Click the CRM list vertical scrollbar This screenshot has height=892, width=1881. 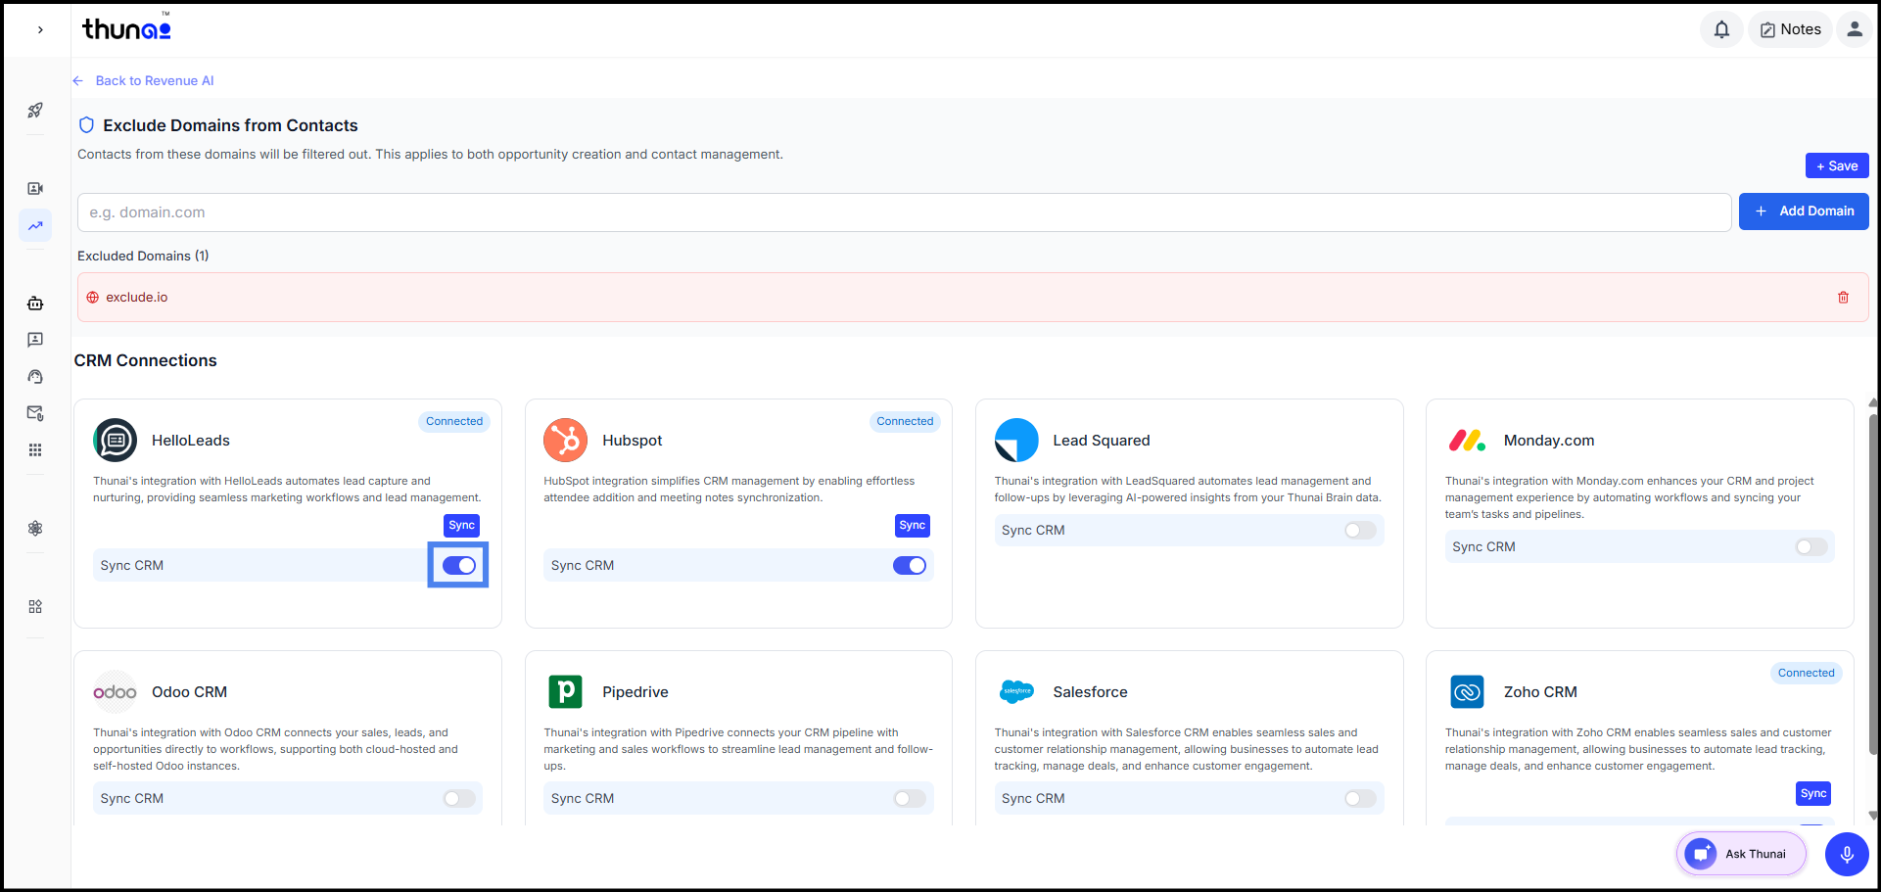click(x=1873, y=584)
